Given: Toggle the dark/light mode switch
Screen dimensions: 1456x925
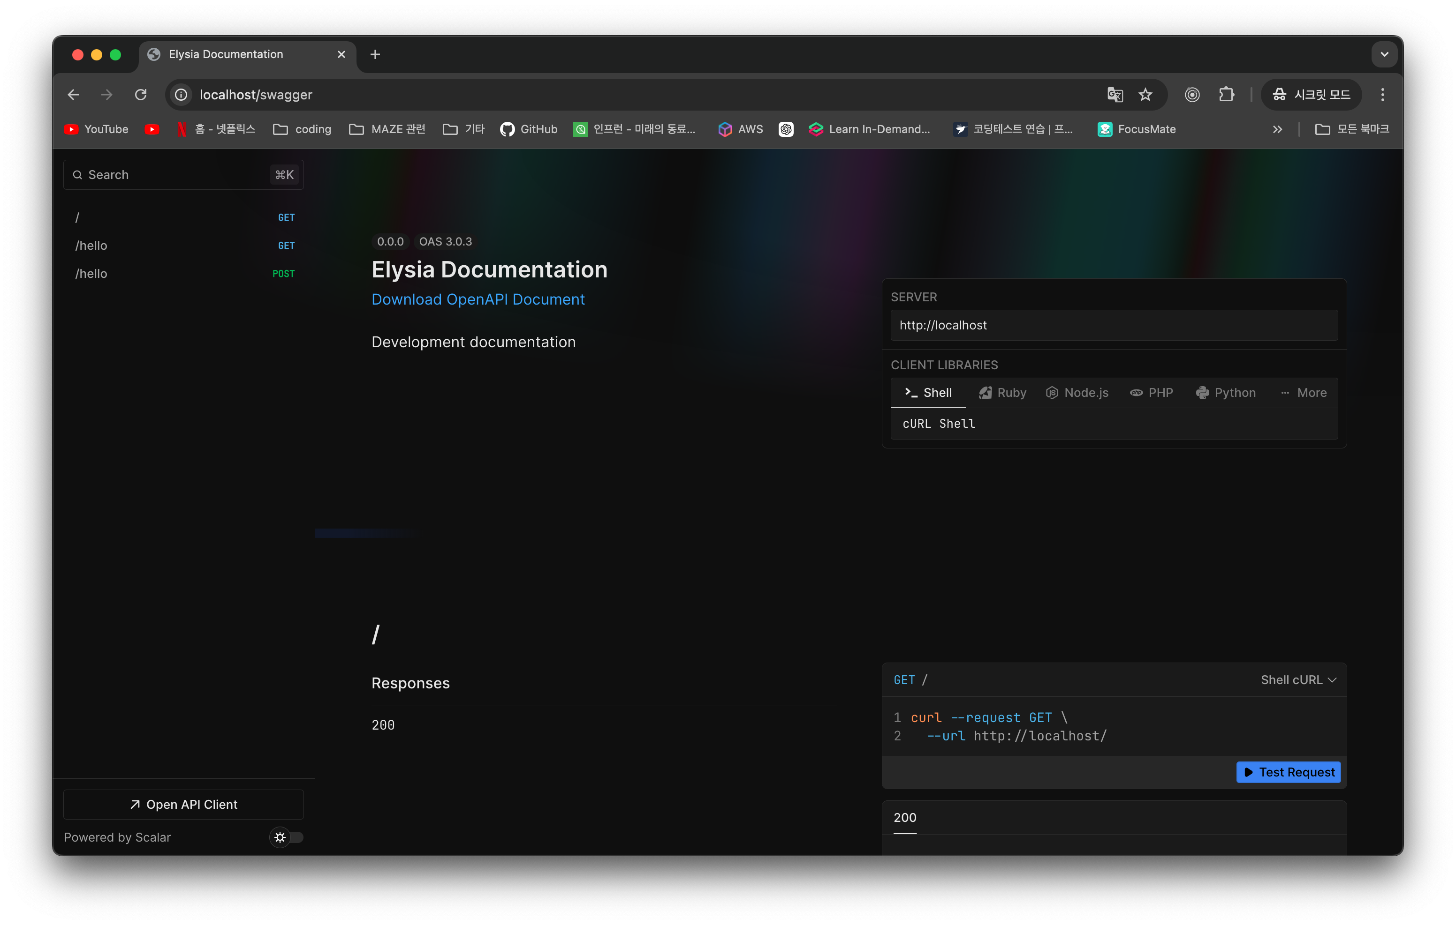Looking at the screenshot, I should [287, 837].
